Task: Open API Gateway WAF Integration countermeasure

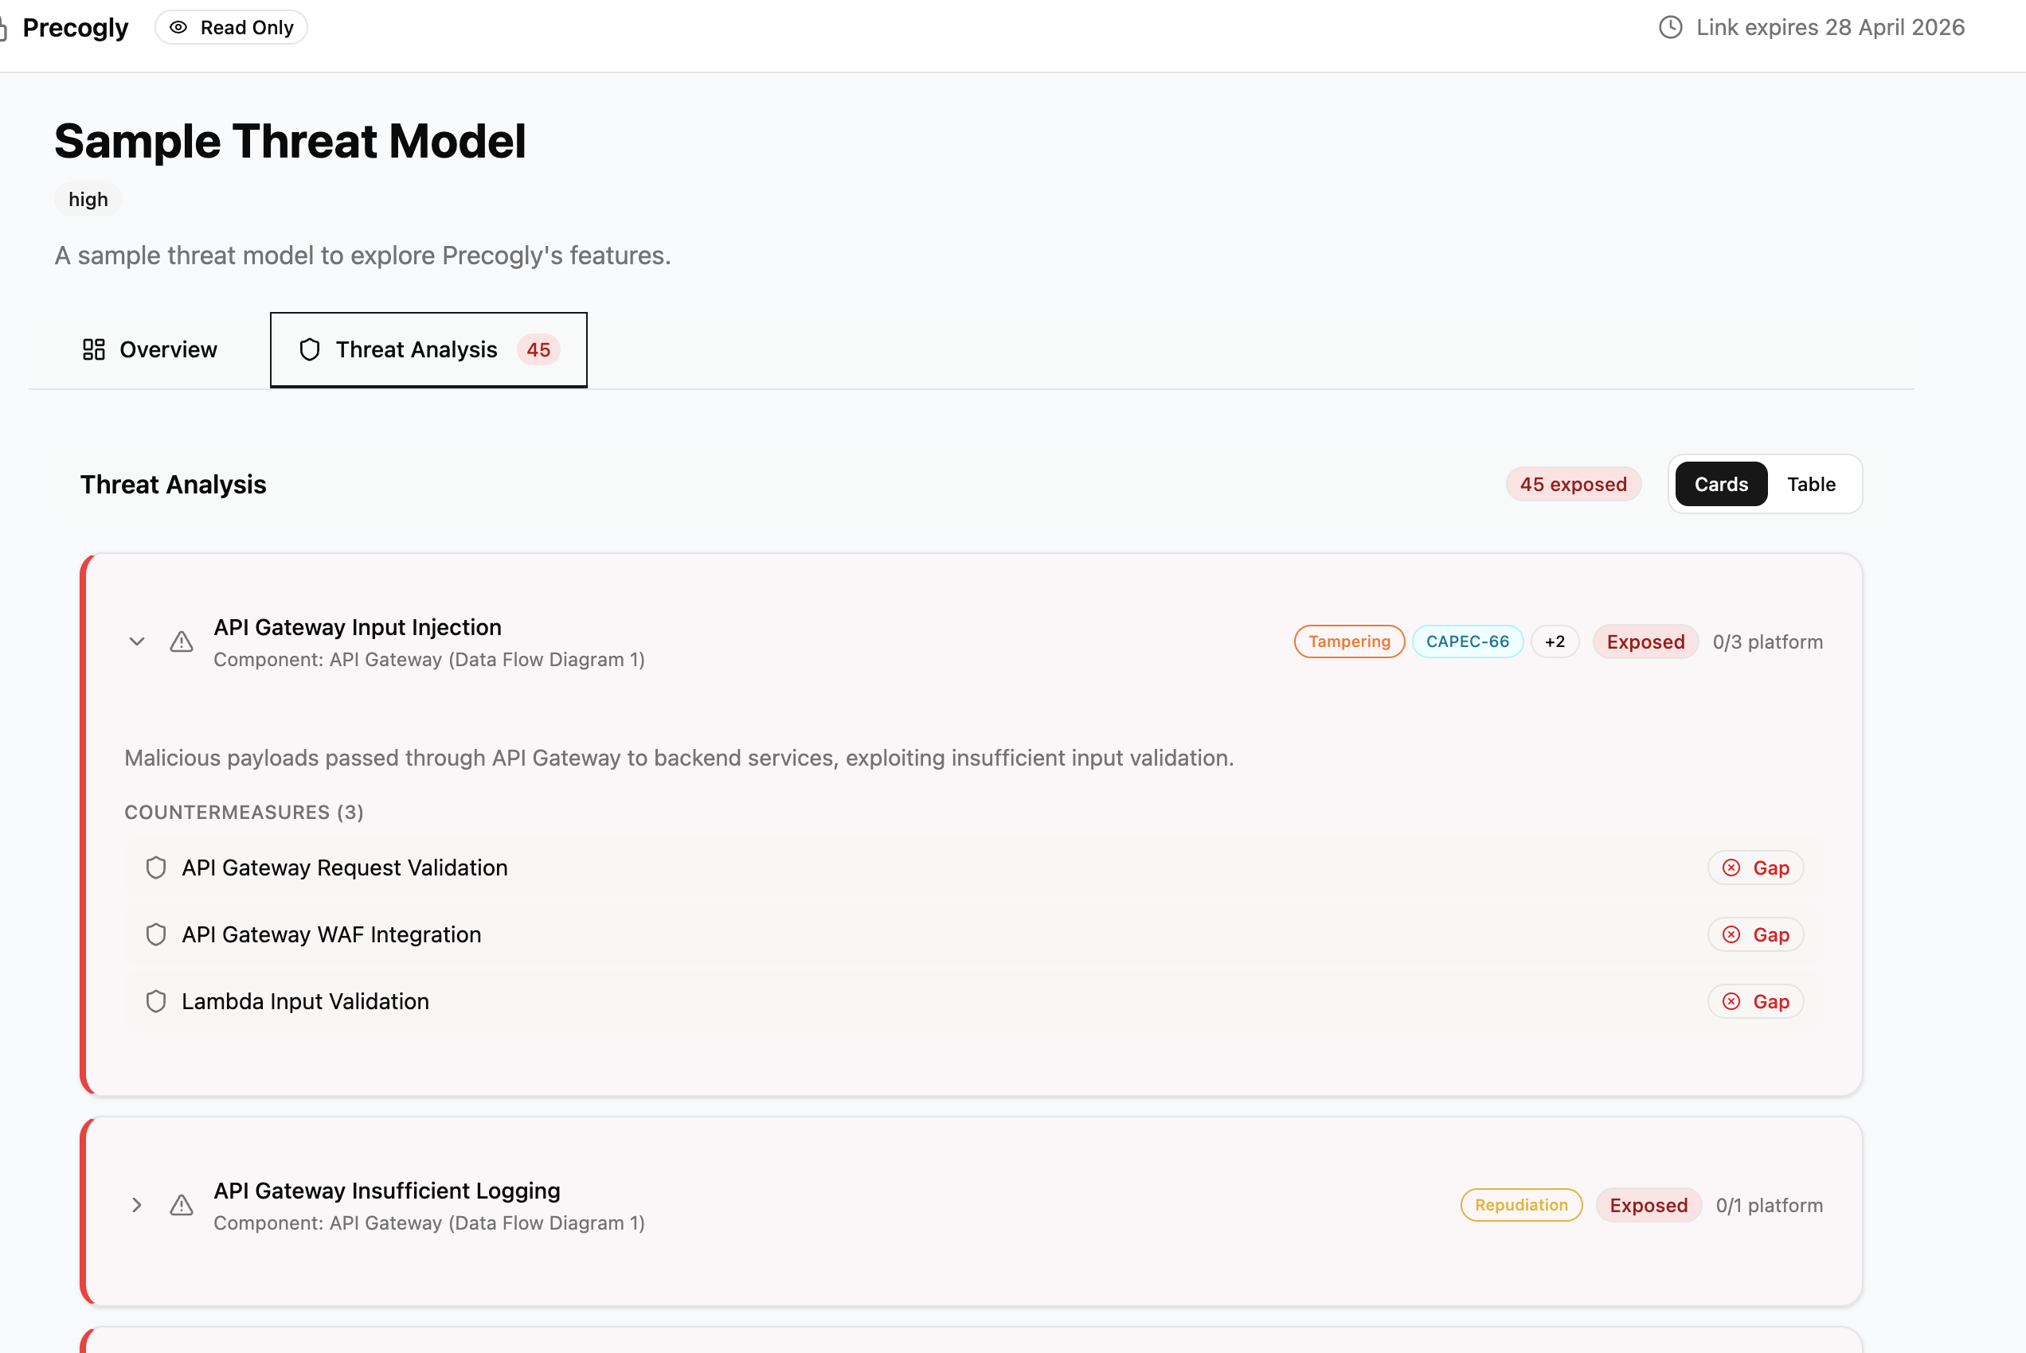Action: coord(974,934)
